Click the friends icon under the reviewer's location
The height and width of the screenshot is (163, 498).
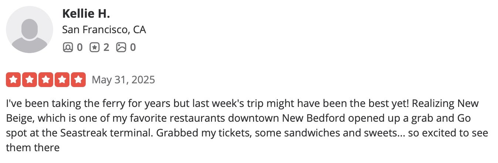coord(68,47)
